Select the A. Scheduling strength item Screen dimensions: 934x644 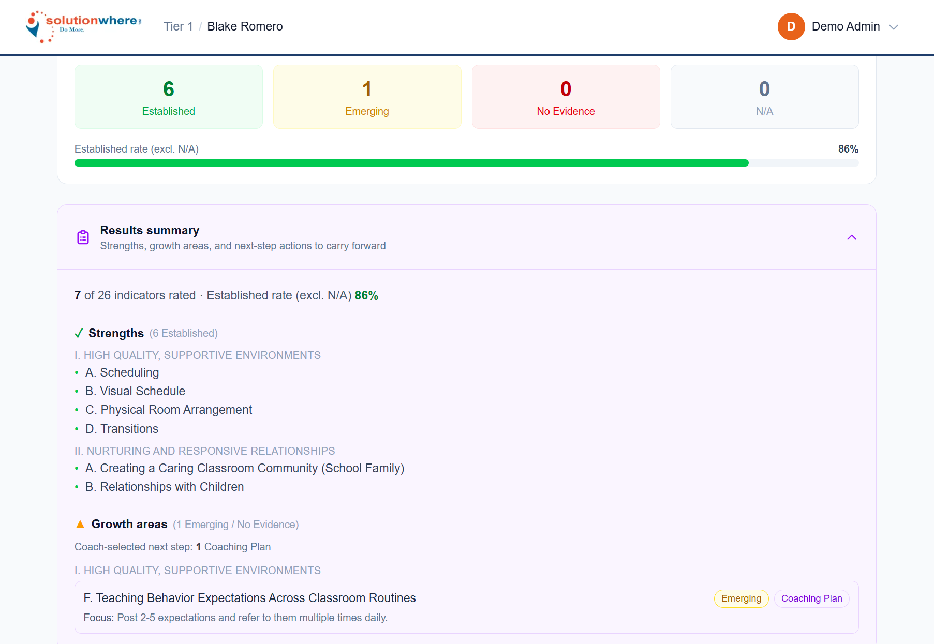point(122,372)
